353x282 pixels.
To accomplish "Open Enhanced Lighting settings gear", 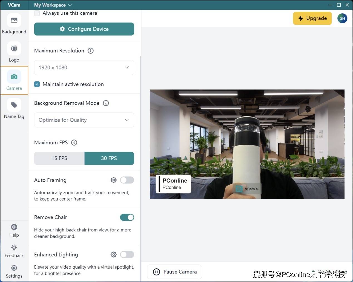I will coord(113,254).
